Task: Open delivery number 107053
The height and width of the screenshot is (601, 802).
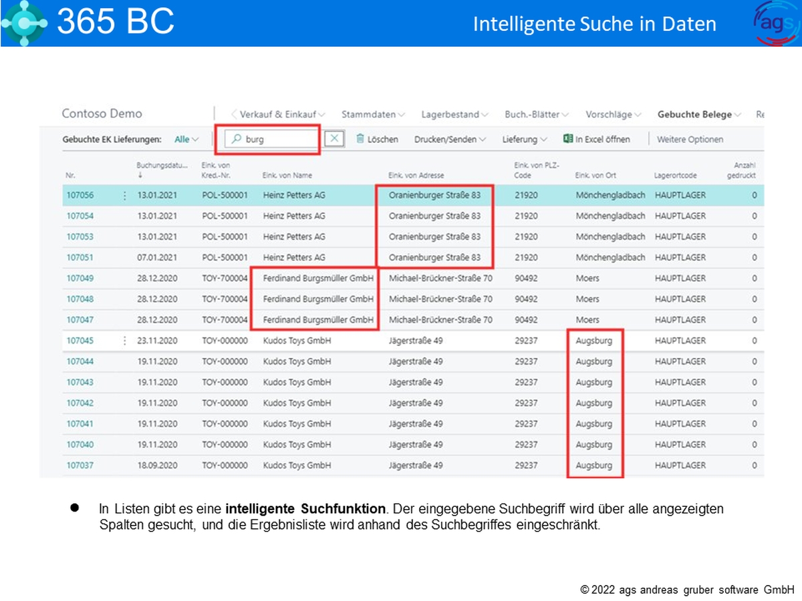Action: [80, 237]
